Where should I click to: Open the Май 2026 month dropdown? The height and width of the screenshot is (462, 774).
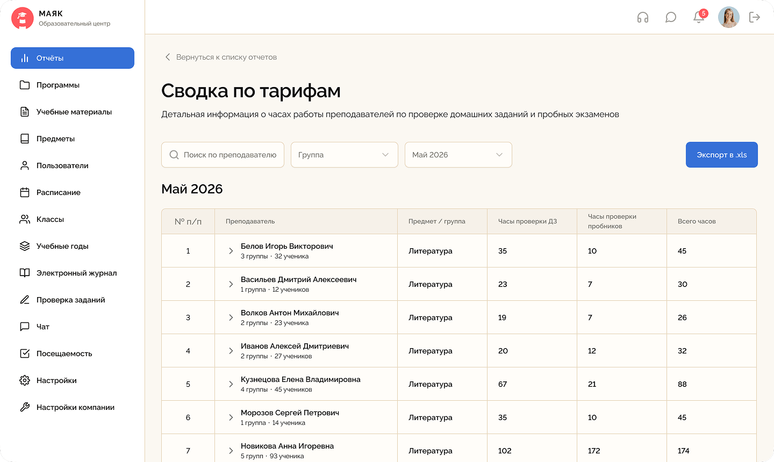(458, 155)
